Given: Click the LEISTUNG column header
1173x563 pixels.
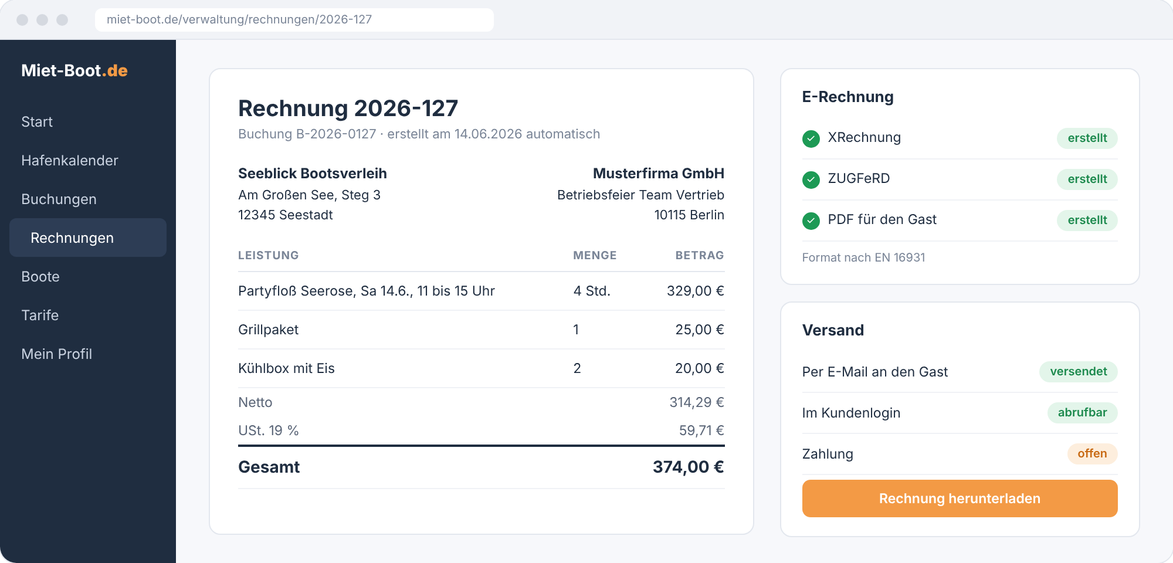Looking at the screenshot, I should pyautogui.click(x=269, y=256).
